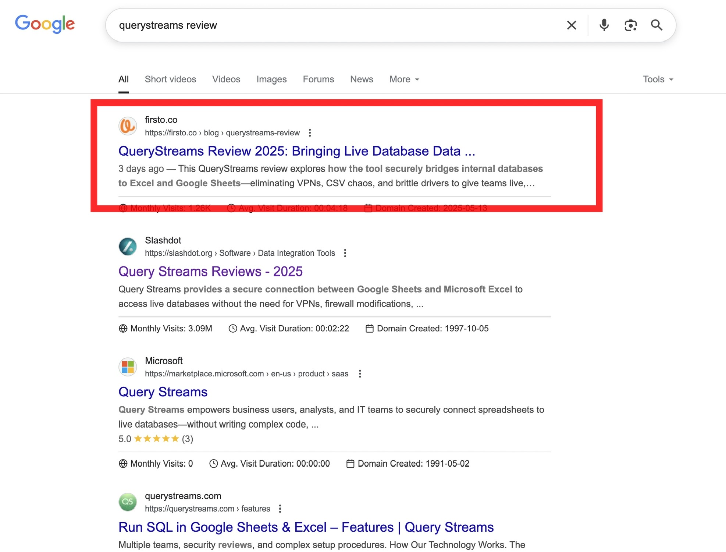Switch to the Forums tab
Image resolution: width=726 pixels, height=552 pixels.
coord(318,79)
